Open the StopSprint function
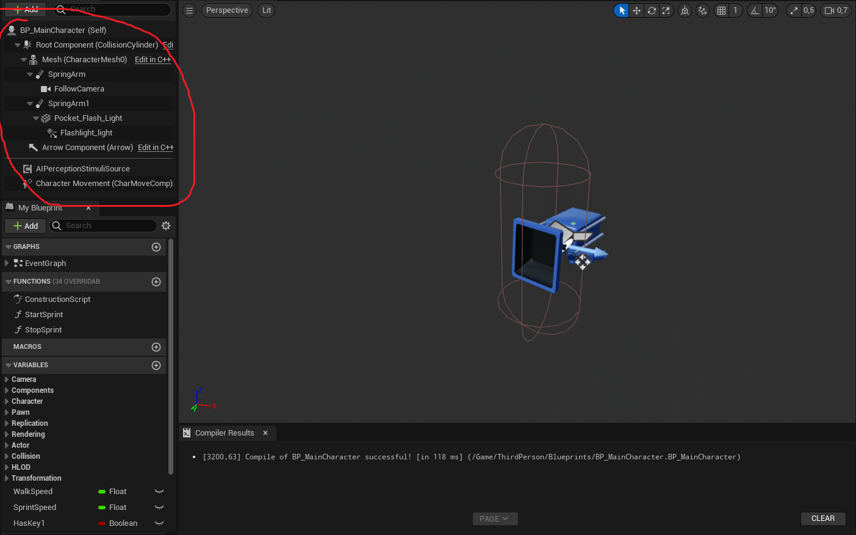Viewport: 856px width, 535px height. point(43,330)
